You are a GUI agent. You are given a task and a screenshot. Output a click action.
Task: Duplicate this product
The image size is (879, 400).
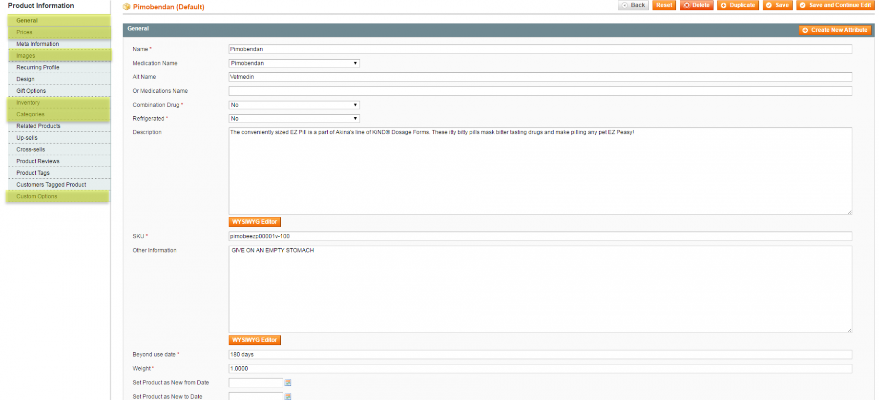[738, 5]
